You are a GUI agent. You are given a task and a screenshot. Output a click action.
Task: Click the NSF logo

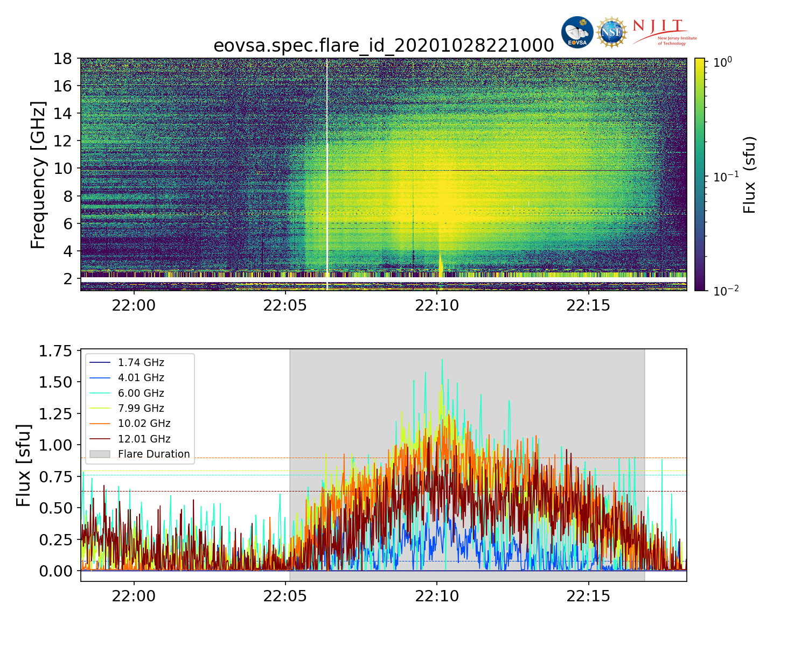612,32
